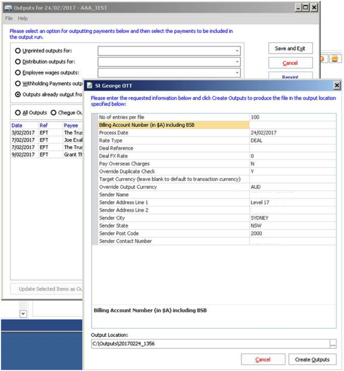Click the Create Outputs button
The width and height of the screenshot is (344, 371).
click(312, 360)
